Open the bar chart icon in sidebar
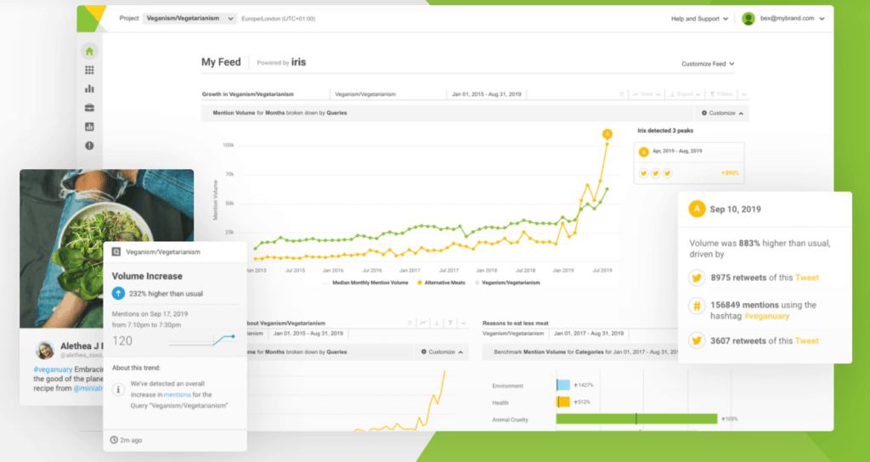This screenshot has width=870, height=462. click(x=89, y=88)
